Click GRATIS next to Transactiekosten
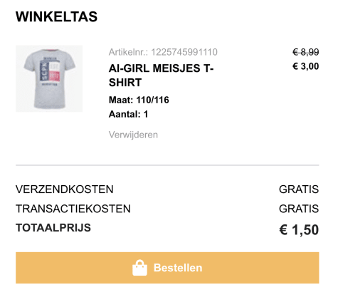This screenshot has width=338, height=302. (x=299, y=209)
